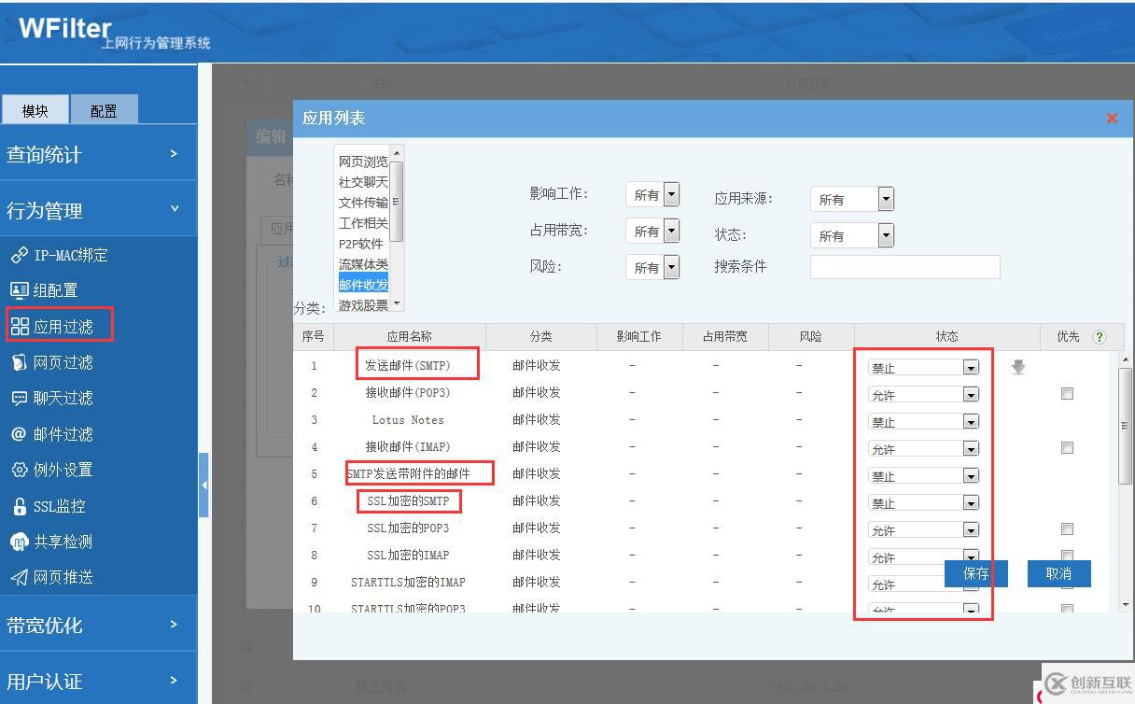Select 邮件收发 in the category list
This screenshot has width=1135, height=704.
point(364,284)
